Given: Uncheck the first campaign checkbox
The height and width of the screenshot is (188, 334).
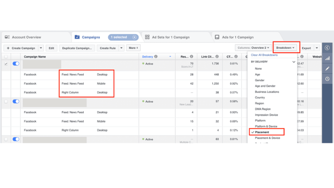Looking at the screenshot, I should pos(6,64).
